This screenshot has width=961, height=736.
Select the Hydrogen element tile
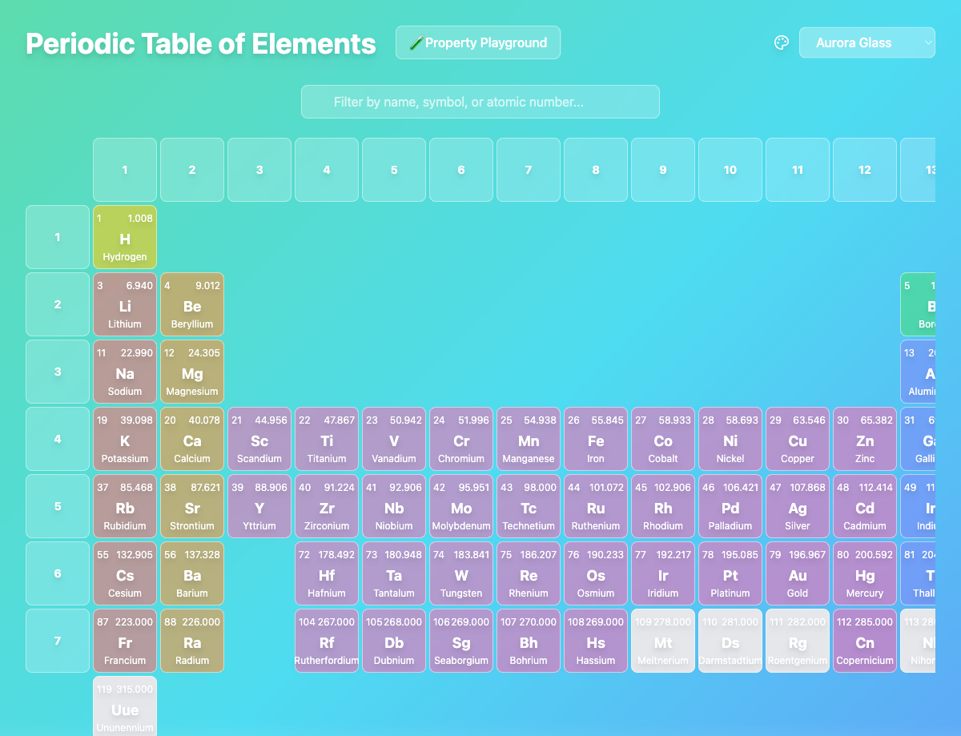click(x=125, y=238)
